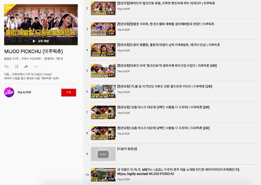Open the video title ending with [4화]

[x=167, y=66]
